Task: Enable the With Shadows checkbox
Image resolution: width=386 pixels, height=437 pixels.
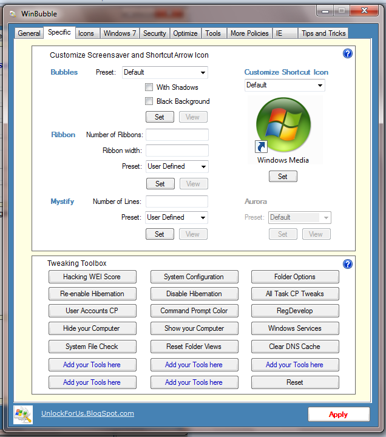Action: [x=149, y=87]
